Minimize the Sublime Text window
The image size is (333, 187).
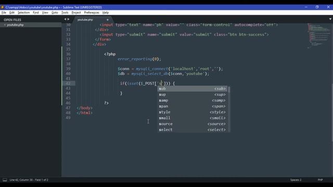point(306,7)
